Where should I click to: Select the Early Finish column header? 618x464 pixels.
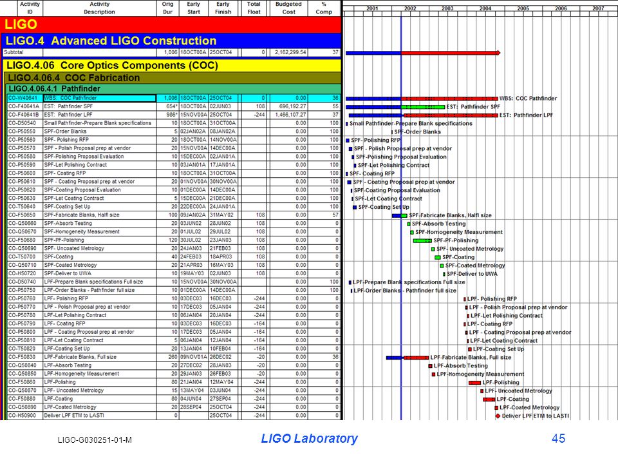point(223,8)
